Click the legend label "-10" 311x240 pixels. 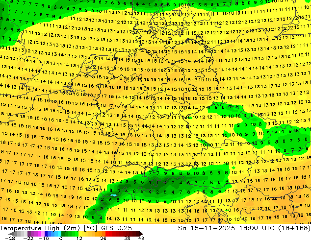tap(44, 239)
